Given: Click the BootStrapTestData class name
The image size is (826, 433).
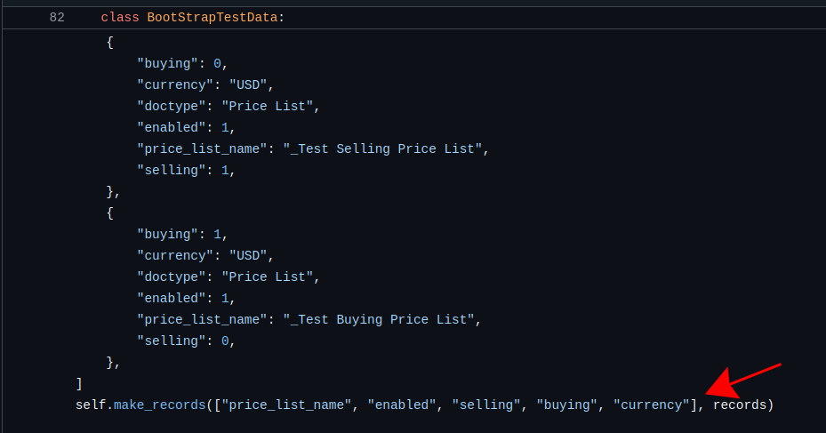Looking at the screenshot, I should 213,17.
